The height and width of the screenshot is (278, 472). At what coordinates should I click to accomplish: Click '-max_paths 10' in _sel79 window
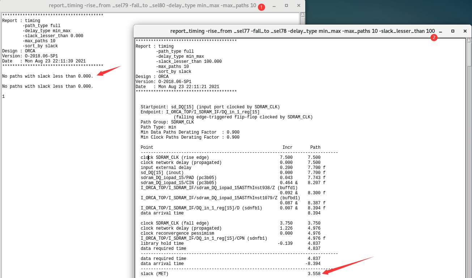click(39, 41)
